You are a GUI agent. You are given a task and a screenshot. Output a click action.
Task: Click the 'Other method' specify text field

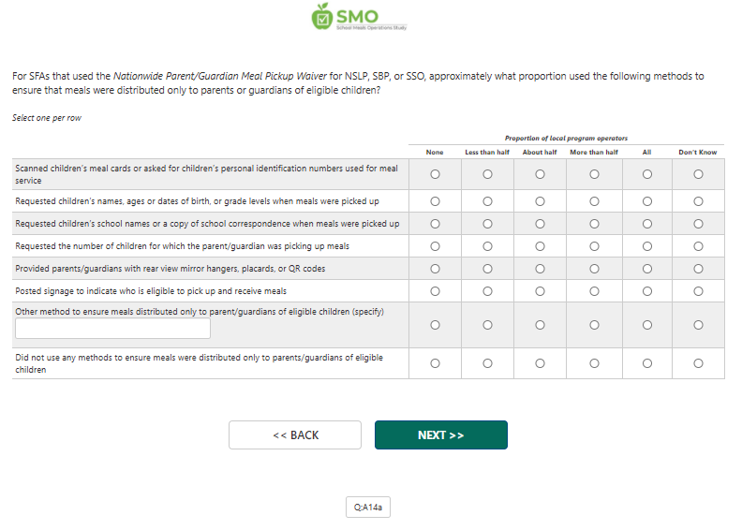click(x=113, y=329)
